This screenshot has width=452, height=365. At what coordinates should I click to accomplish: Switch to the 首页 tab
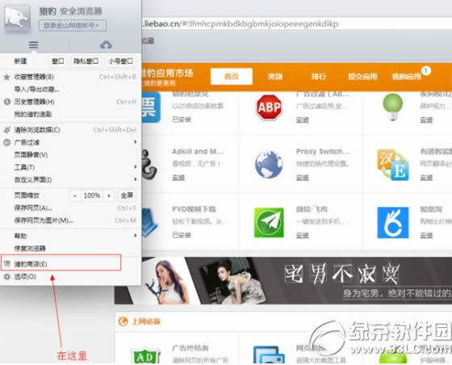[x=232, y=77]
